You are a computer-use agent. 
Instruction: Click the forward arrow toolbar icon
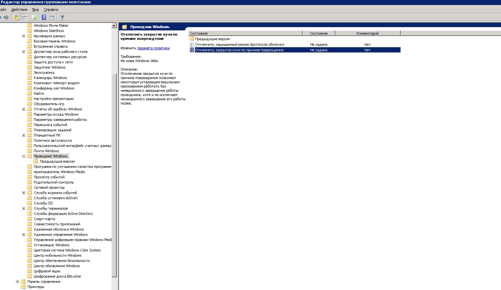(x=6, y=17)
